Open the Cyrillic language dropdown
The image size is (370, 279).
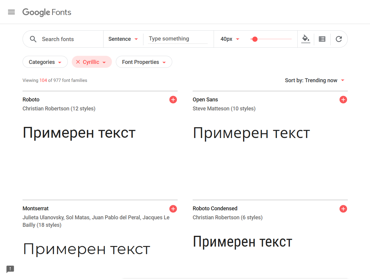(x=95, y=62)
